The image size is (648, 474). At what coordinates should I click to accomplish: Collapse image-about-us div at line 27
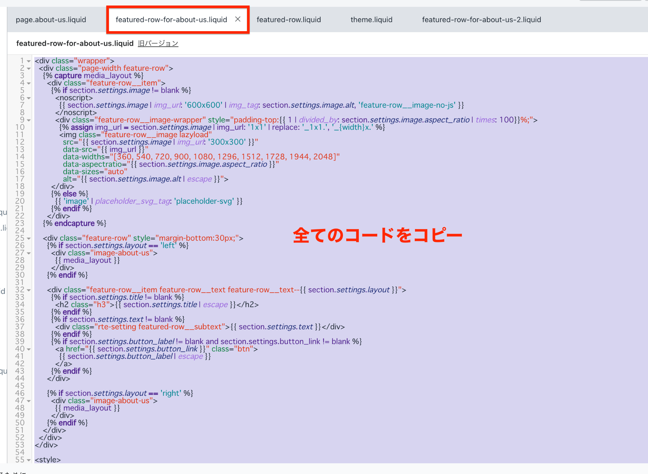(x=29, y=253)
